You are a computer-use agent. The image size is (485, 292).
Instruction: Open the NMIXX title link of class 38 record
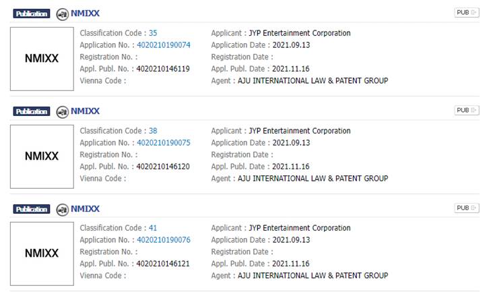tap(85, 111)
